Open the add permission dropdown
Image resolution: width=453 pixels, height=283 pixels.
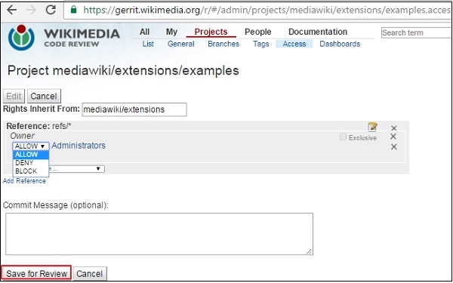point(76,168)
